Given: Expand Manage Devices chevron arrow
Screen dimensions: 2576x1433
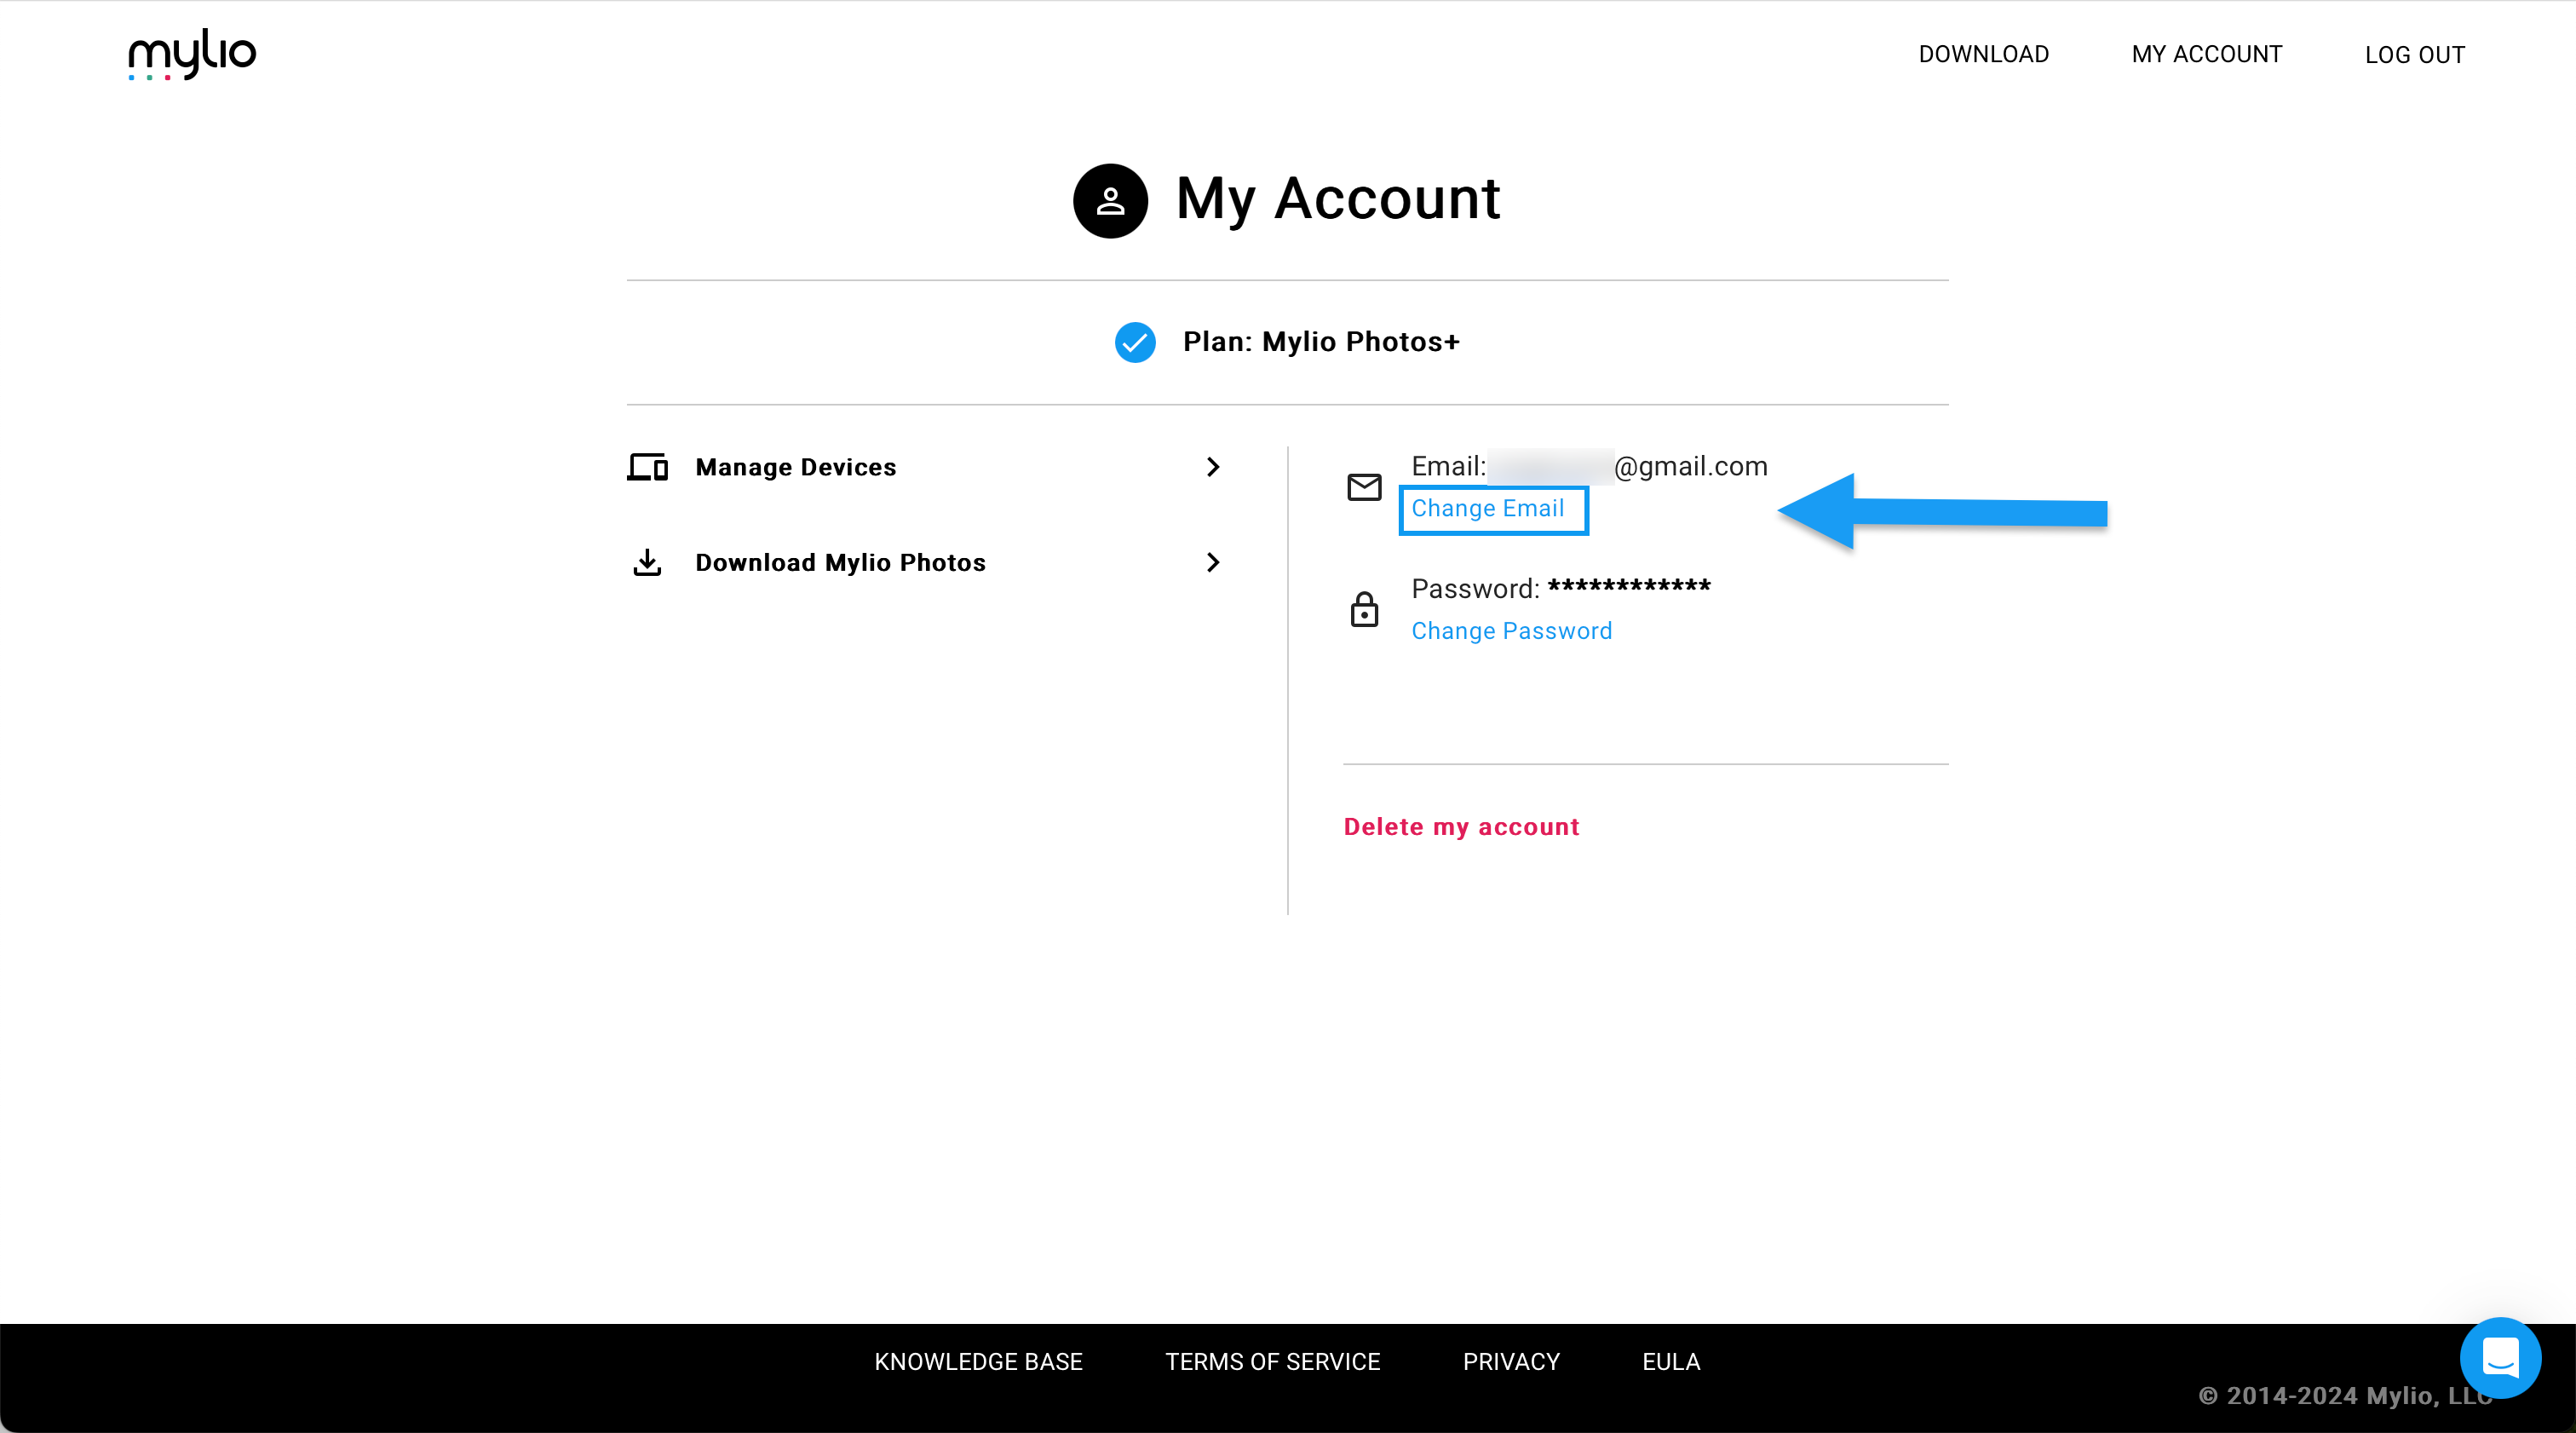Looking at the screenshot, I should 1213,467.
